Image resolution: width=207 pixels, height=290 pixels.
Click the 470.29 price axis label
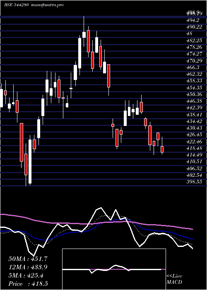point(194,60)
